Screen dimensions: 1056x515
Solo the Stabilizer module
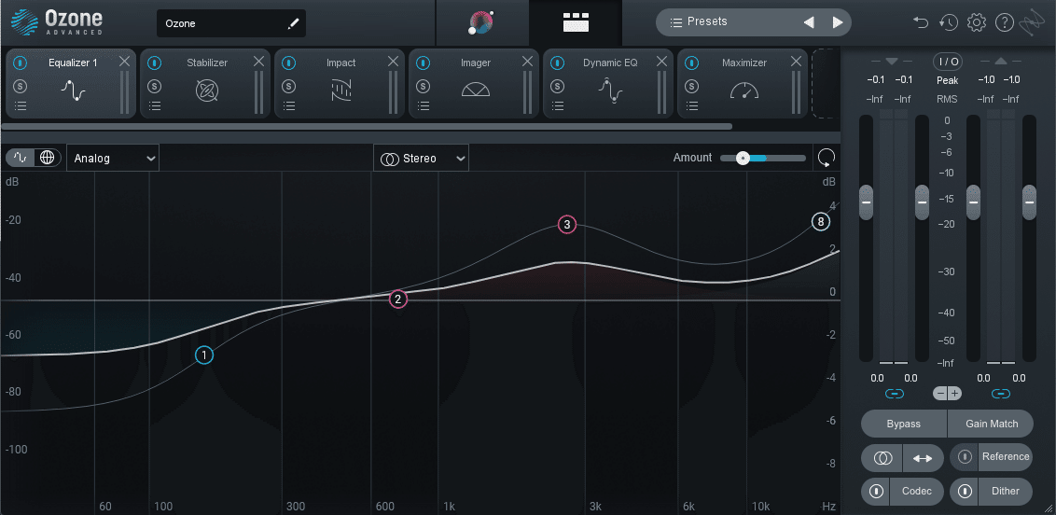pyautogui.click(x=154, y=86)
